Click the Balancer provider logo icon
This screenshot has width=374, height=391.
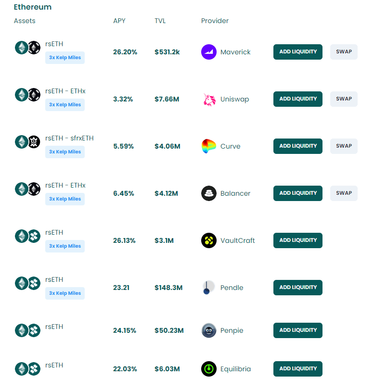[209, 193]
